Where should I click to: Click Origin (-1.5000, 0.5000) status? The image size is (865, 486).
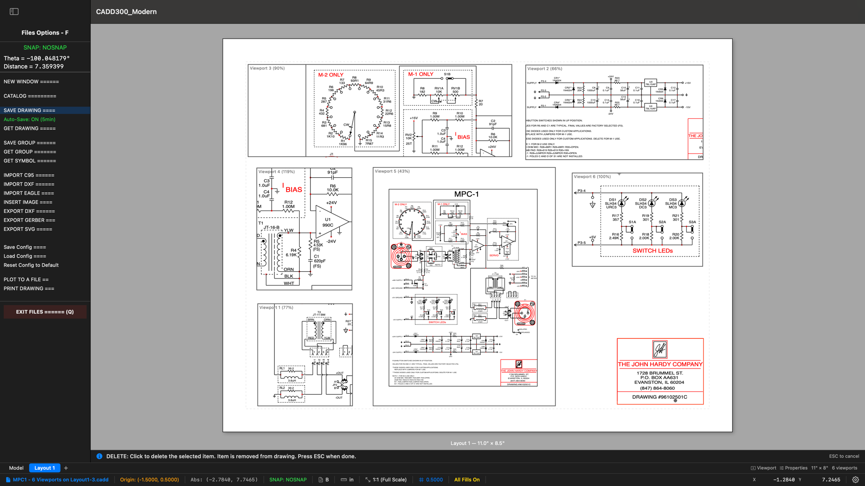tap(150, 480)
